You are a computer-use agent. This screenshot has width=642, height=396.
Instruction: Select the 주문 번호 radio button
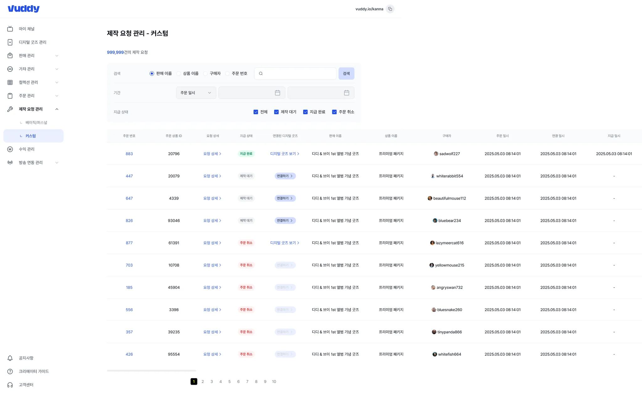[227, 74]
